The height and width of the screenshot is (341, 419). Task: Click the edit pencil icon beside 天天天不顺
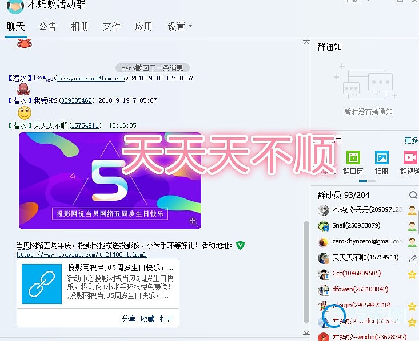pos(413,258)
